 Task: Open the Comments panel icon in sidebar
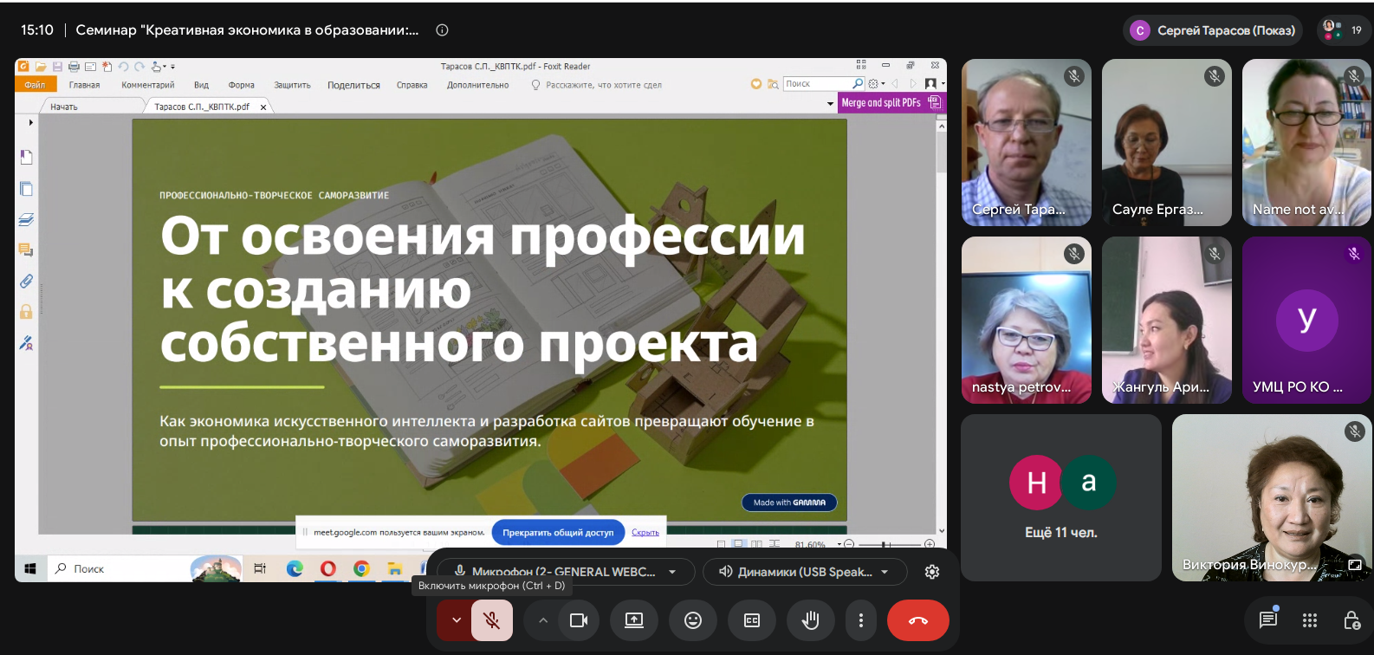click(x=26, y=250)
